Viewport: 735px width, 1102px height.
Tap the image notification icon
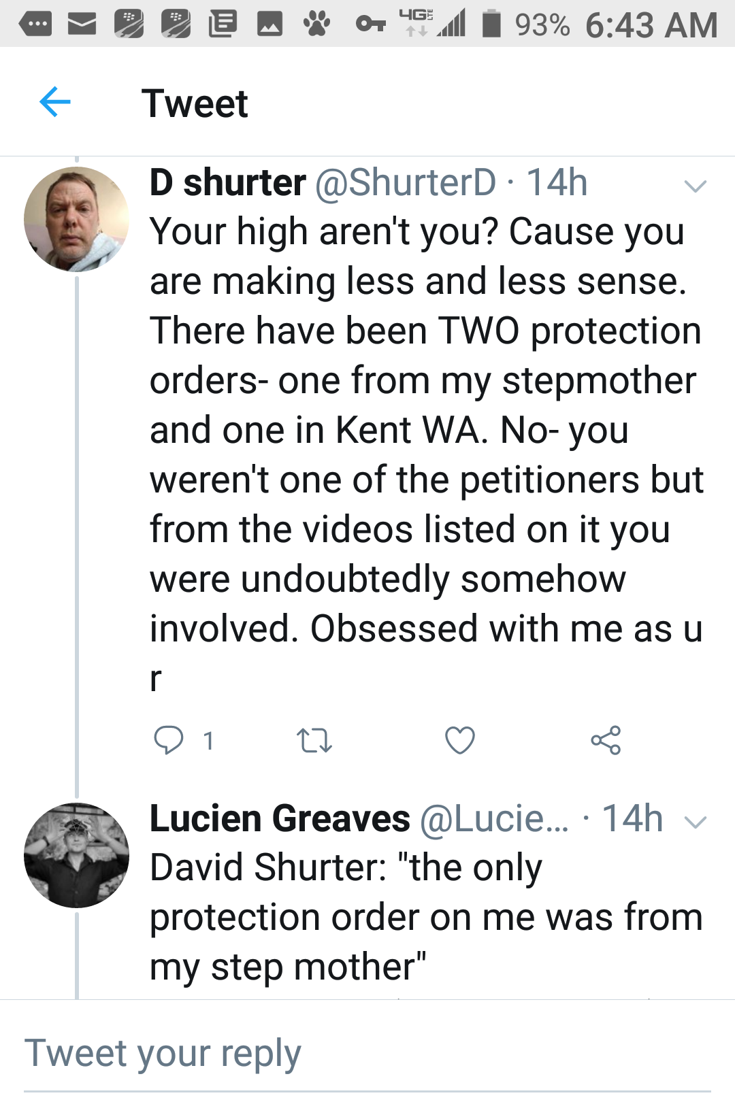(x=269, y=25)
